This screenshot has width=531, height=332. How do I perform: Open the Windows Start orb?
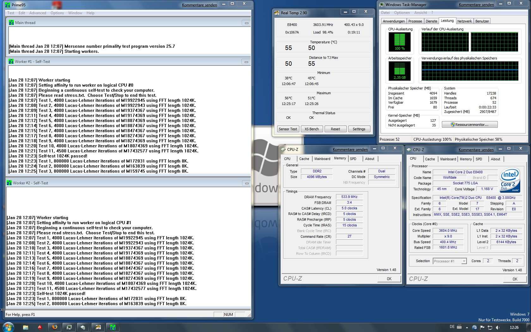8,327
